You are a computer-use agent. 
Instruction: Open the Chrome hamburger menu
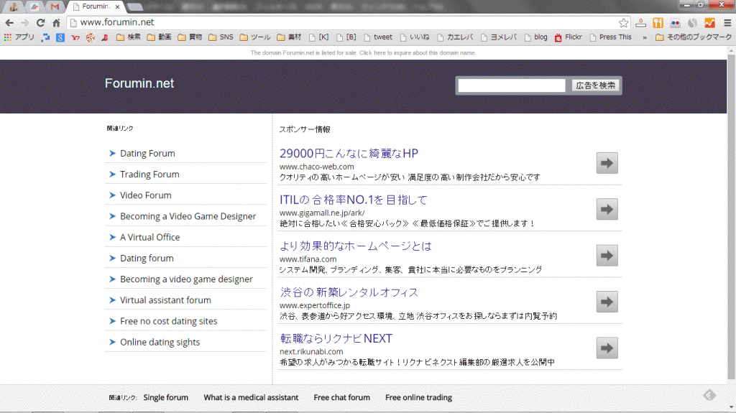(727, 22)
